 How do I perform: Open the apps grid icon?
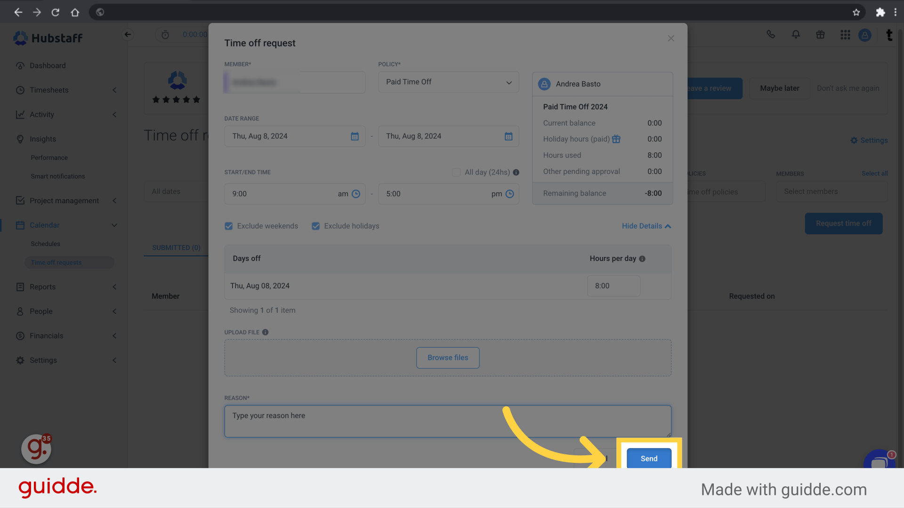click(845, 35)
